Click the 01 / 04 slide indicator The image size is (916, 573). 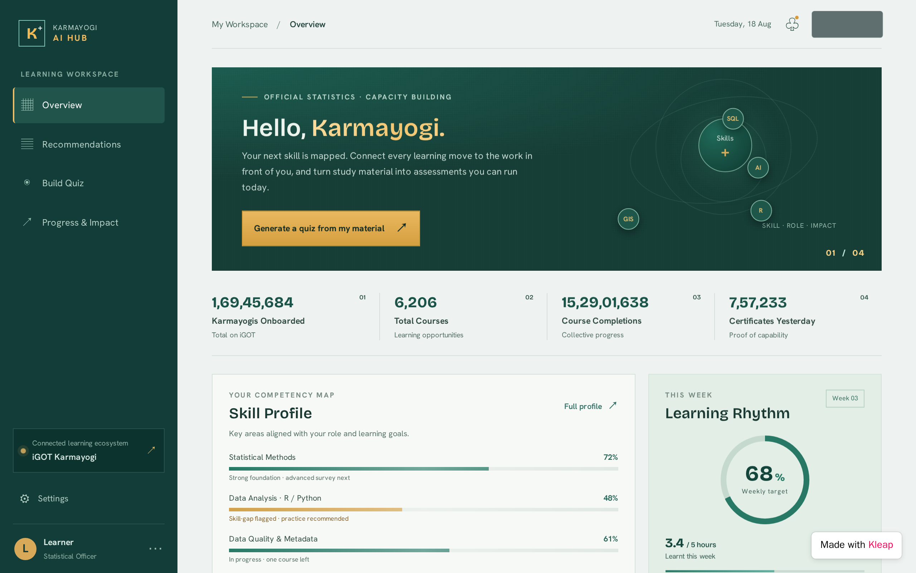[x=845, y=253]
